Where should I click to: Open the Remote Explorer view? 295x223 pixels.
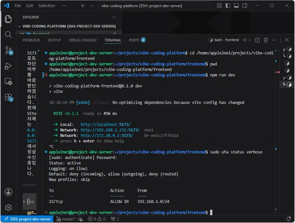8,81
